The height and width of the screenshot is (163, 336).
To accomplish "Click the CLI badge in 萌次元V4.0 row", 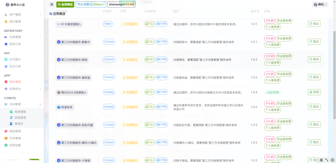I will click(x=150, y=92).
